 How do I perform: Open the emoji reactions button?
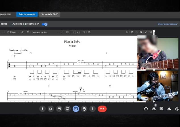tap(68, 109)
